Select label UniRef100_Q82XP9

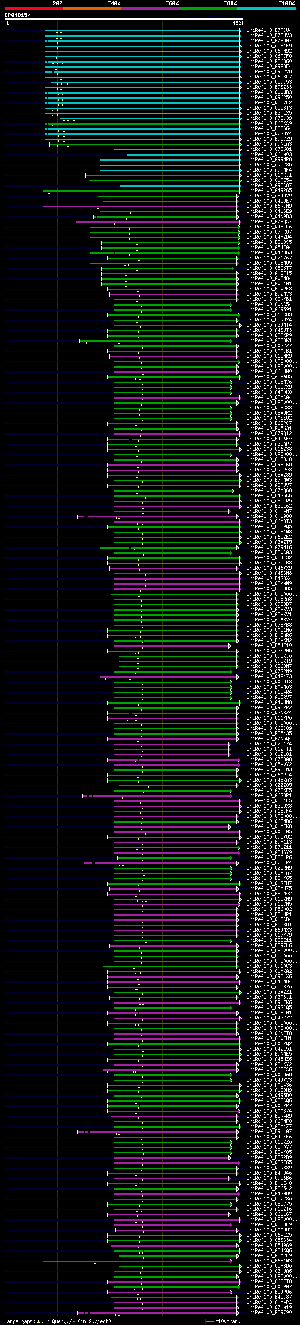coord(269,336)
